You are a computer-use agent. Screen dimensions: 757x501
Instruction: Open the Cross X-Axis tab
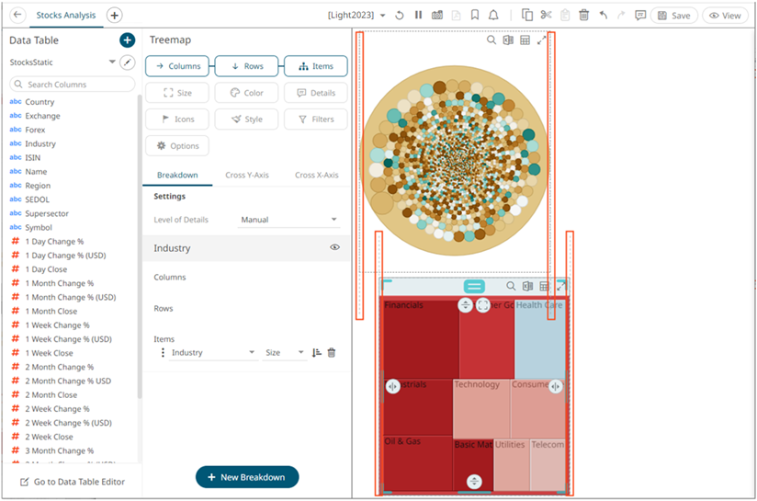click(x=316, y=175)
